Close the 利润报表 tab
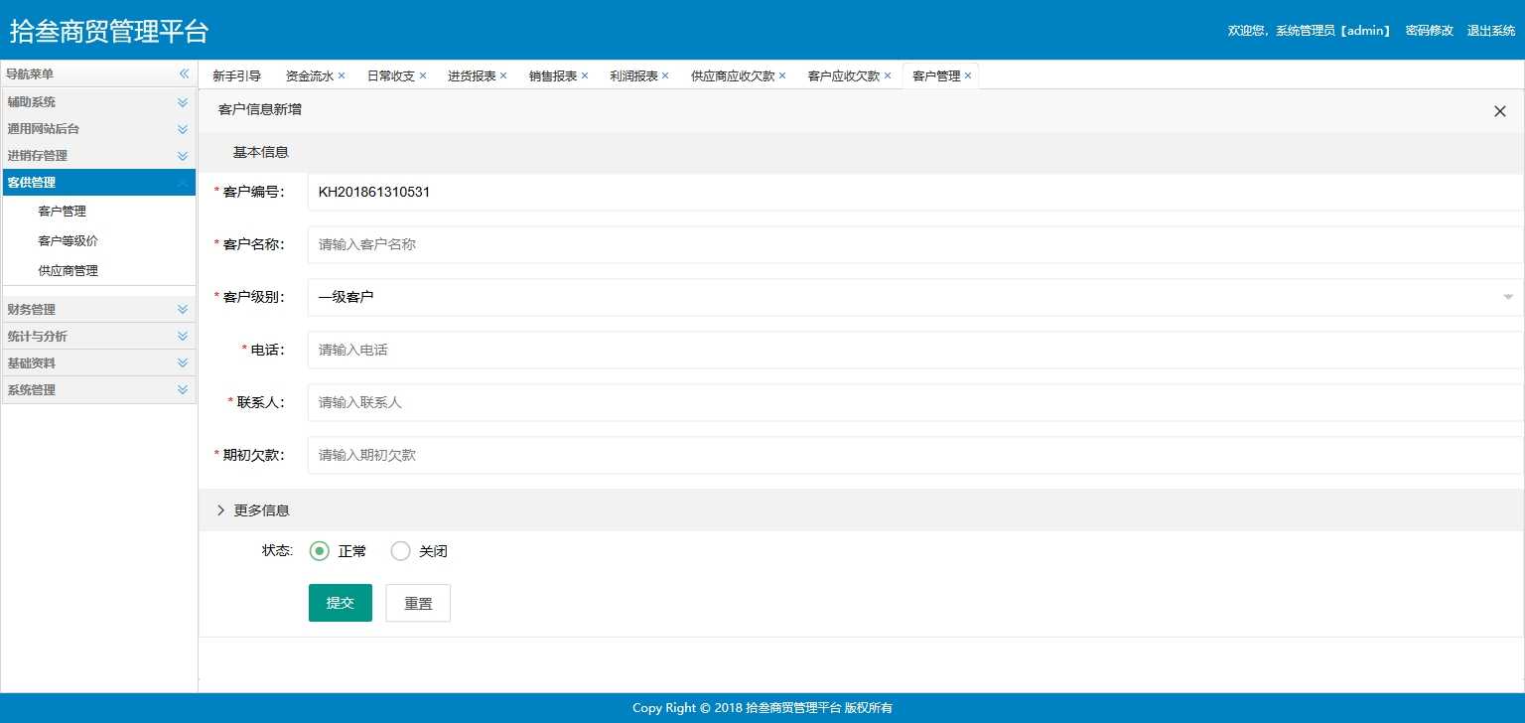1525x723 pixels. pos(665,75)
